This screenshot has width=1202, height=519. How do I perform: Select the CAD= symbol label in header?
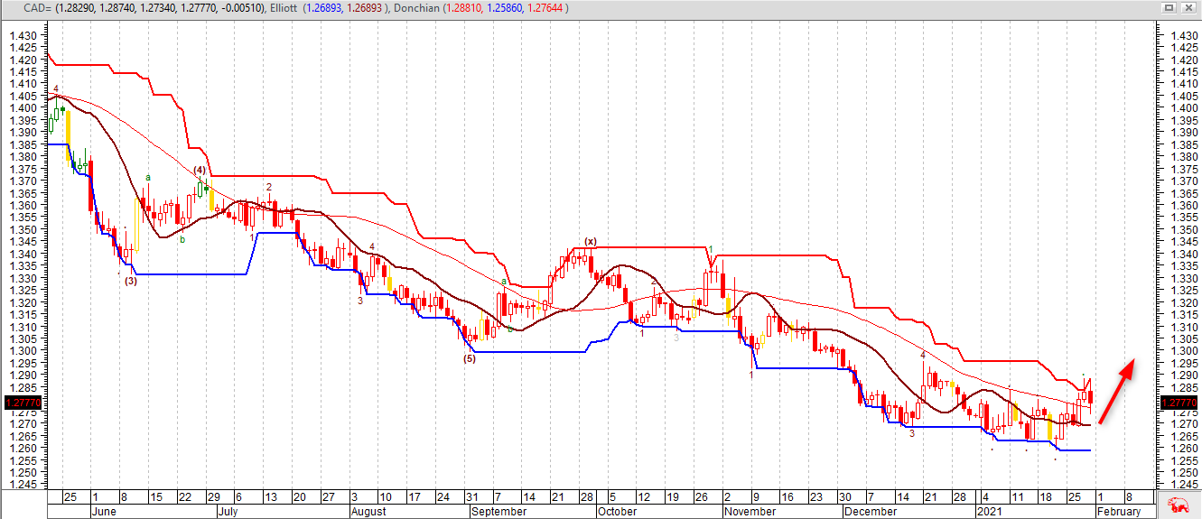coord(35,7)
